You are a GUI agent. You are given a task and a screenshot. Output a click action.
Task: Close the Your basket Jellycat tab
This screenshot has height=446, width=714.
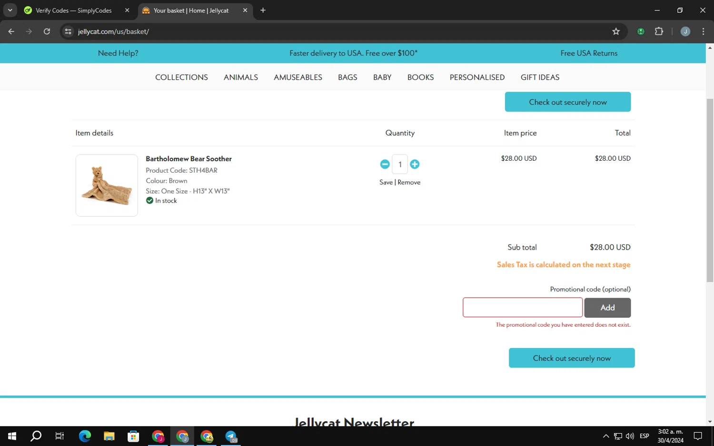pyautogui.click(x=245, y=10)
